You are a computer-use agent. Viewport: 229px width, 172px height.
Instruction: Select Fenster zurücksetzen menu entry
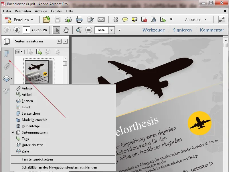[x=63, y=159]
